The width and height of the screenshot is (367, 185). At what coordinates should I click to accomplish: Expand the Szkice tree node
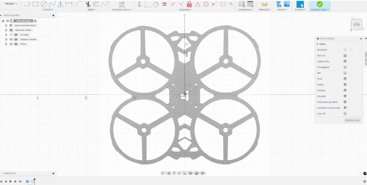6,44
